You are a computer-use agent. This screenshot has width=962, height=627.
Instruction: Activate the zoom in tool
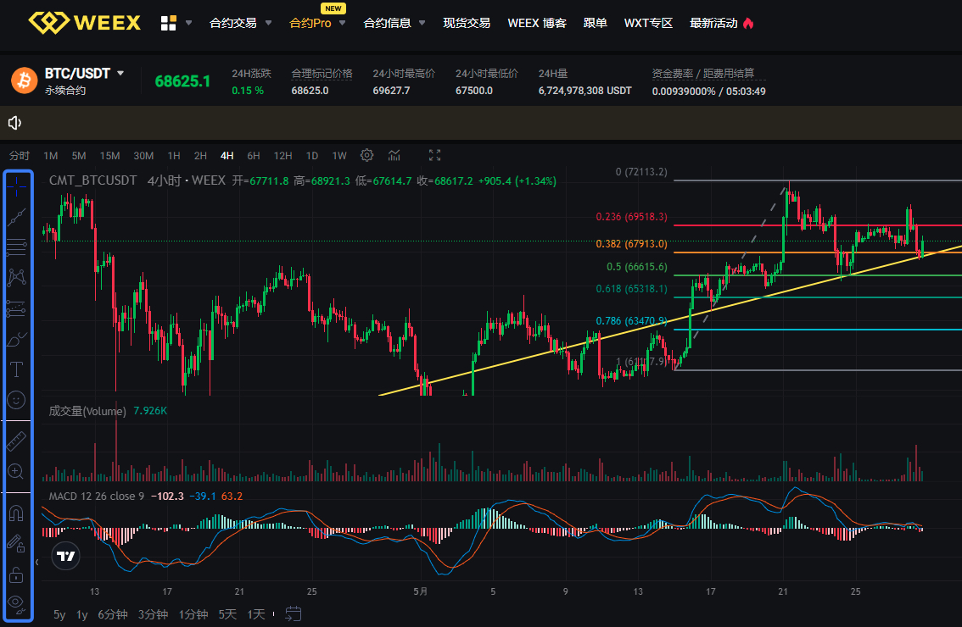tap(17, 471)
